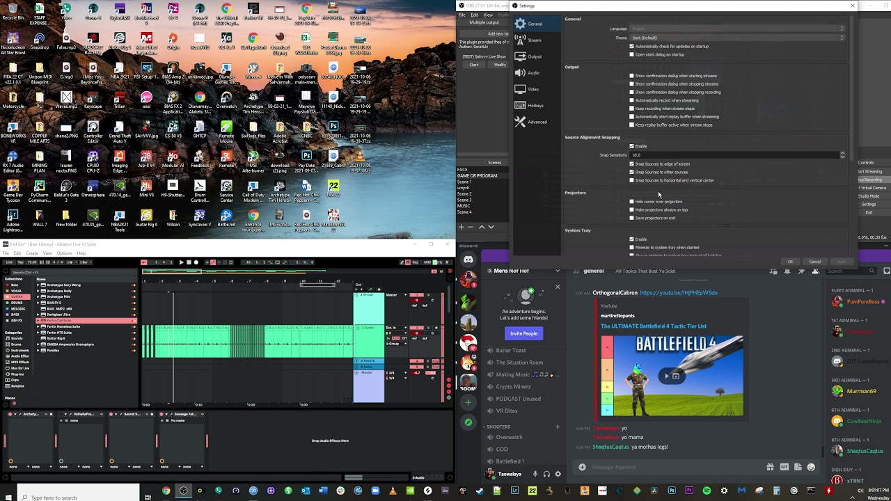Click the plus button under OBS Scenes
This screenshot has width=891, height=501.
tap(461, 227)
